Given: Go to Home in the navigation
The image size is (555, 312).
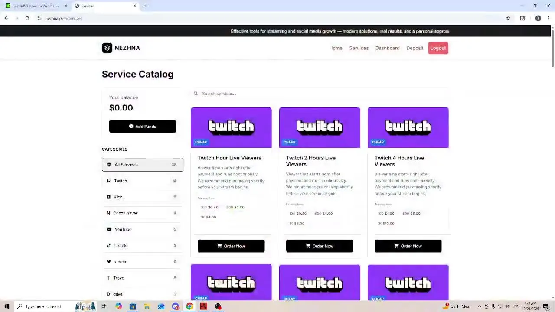Looking at the screenshot, I should [336, 48].
